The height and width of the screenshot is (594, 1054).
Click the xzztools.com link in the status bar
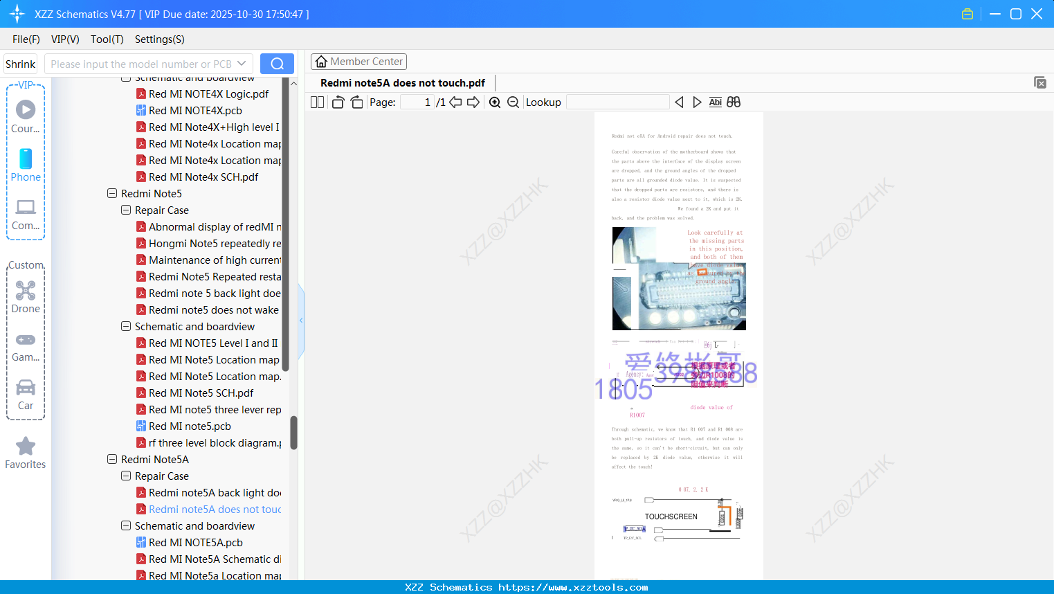pos(573,587)
